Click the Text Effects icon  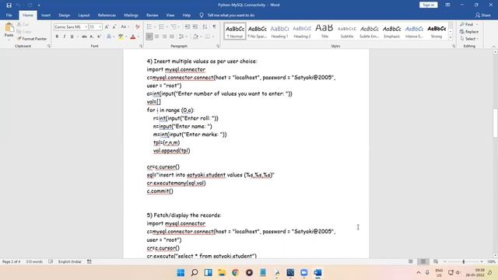tap(109, 37)
